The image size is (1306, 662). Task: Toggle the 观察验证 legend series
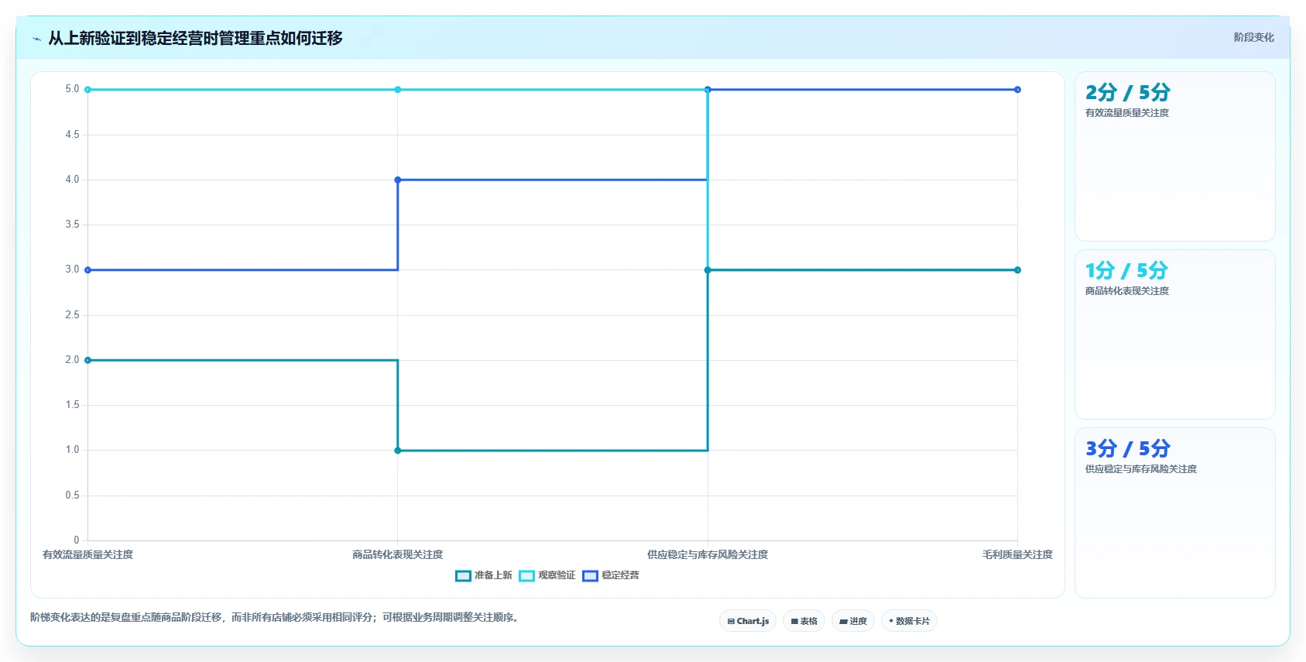(547, 575)
